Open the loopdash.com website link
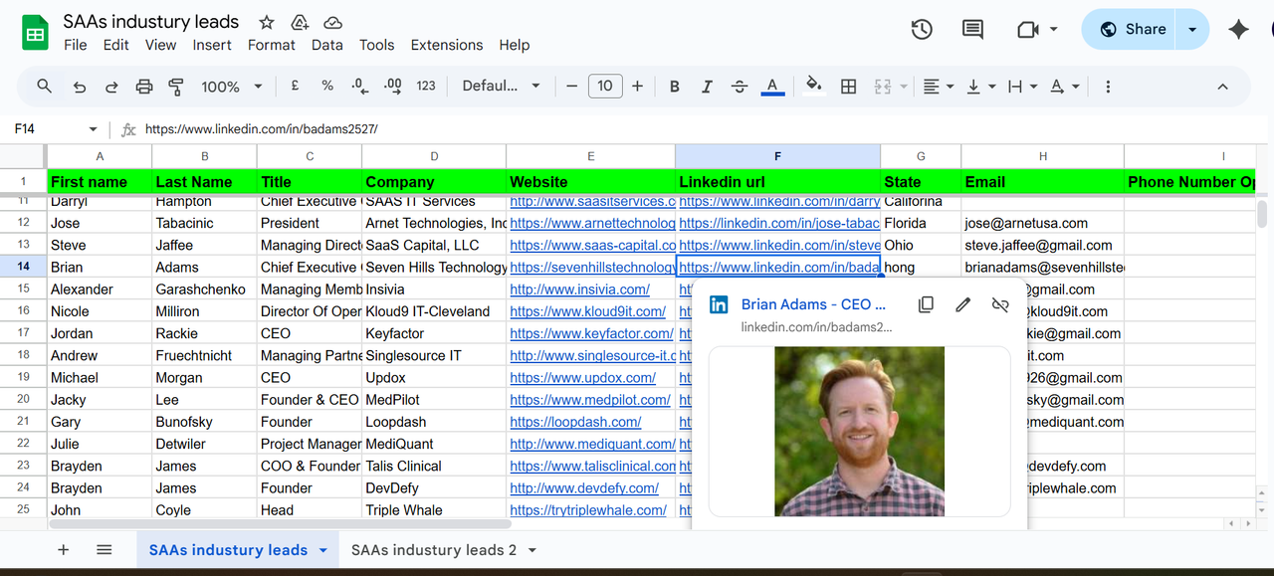Image resolution: width=1274 pixels, height=576 pixels. tap(575, 422)
